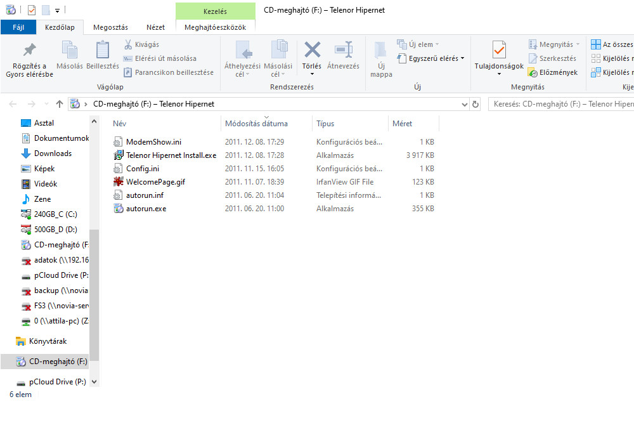Sort by the Típus column header
Viewport: 634px width, 444px height.
click(x=325, y=124)
